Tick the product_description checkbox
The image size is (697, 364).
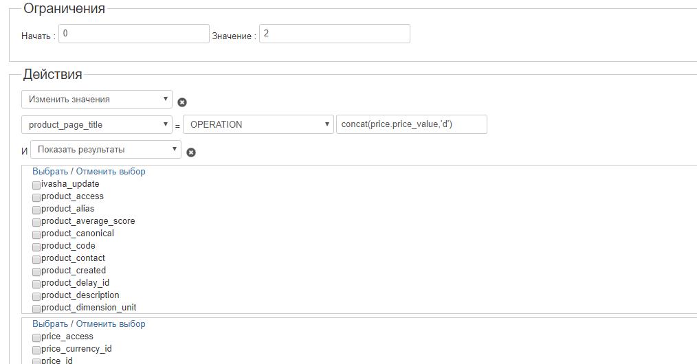[36, 297]
